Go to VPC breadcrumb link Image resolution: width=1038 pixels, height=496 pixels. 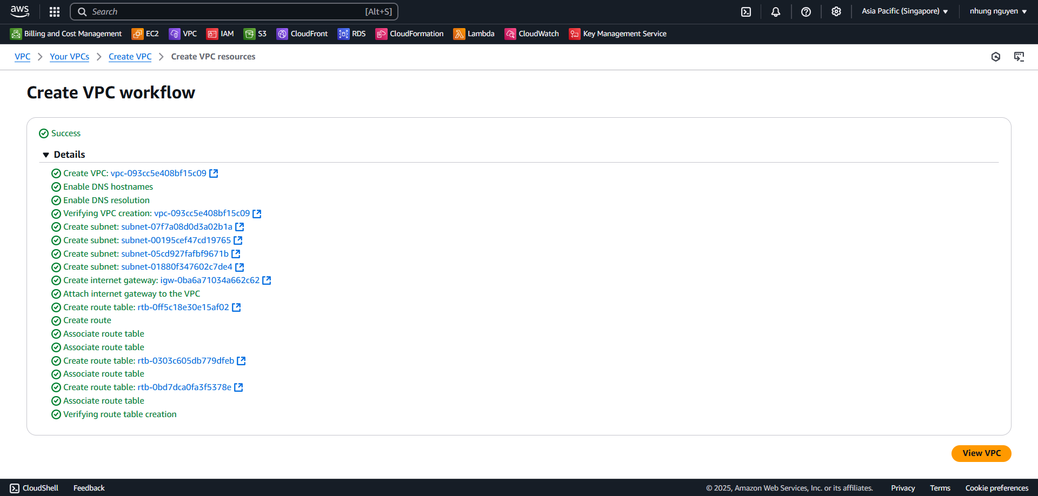(x=23, y=57)
